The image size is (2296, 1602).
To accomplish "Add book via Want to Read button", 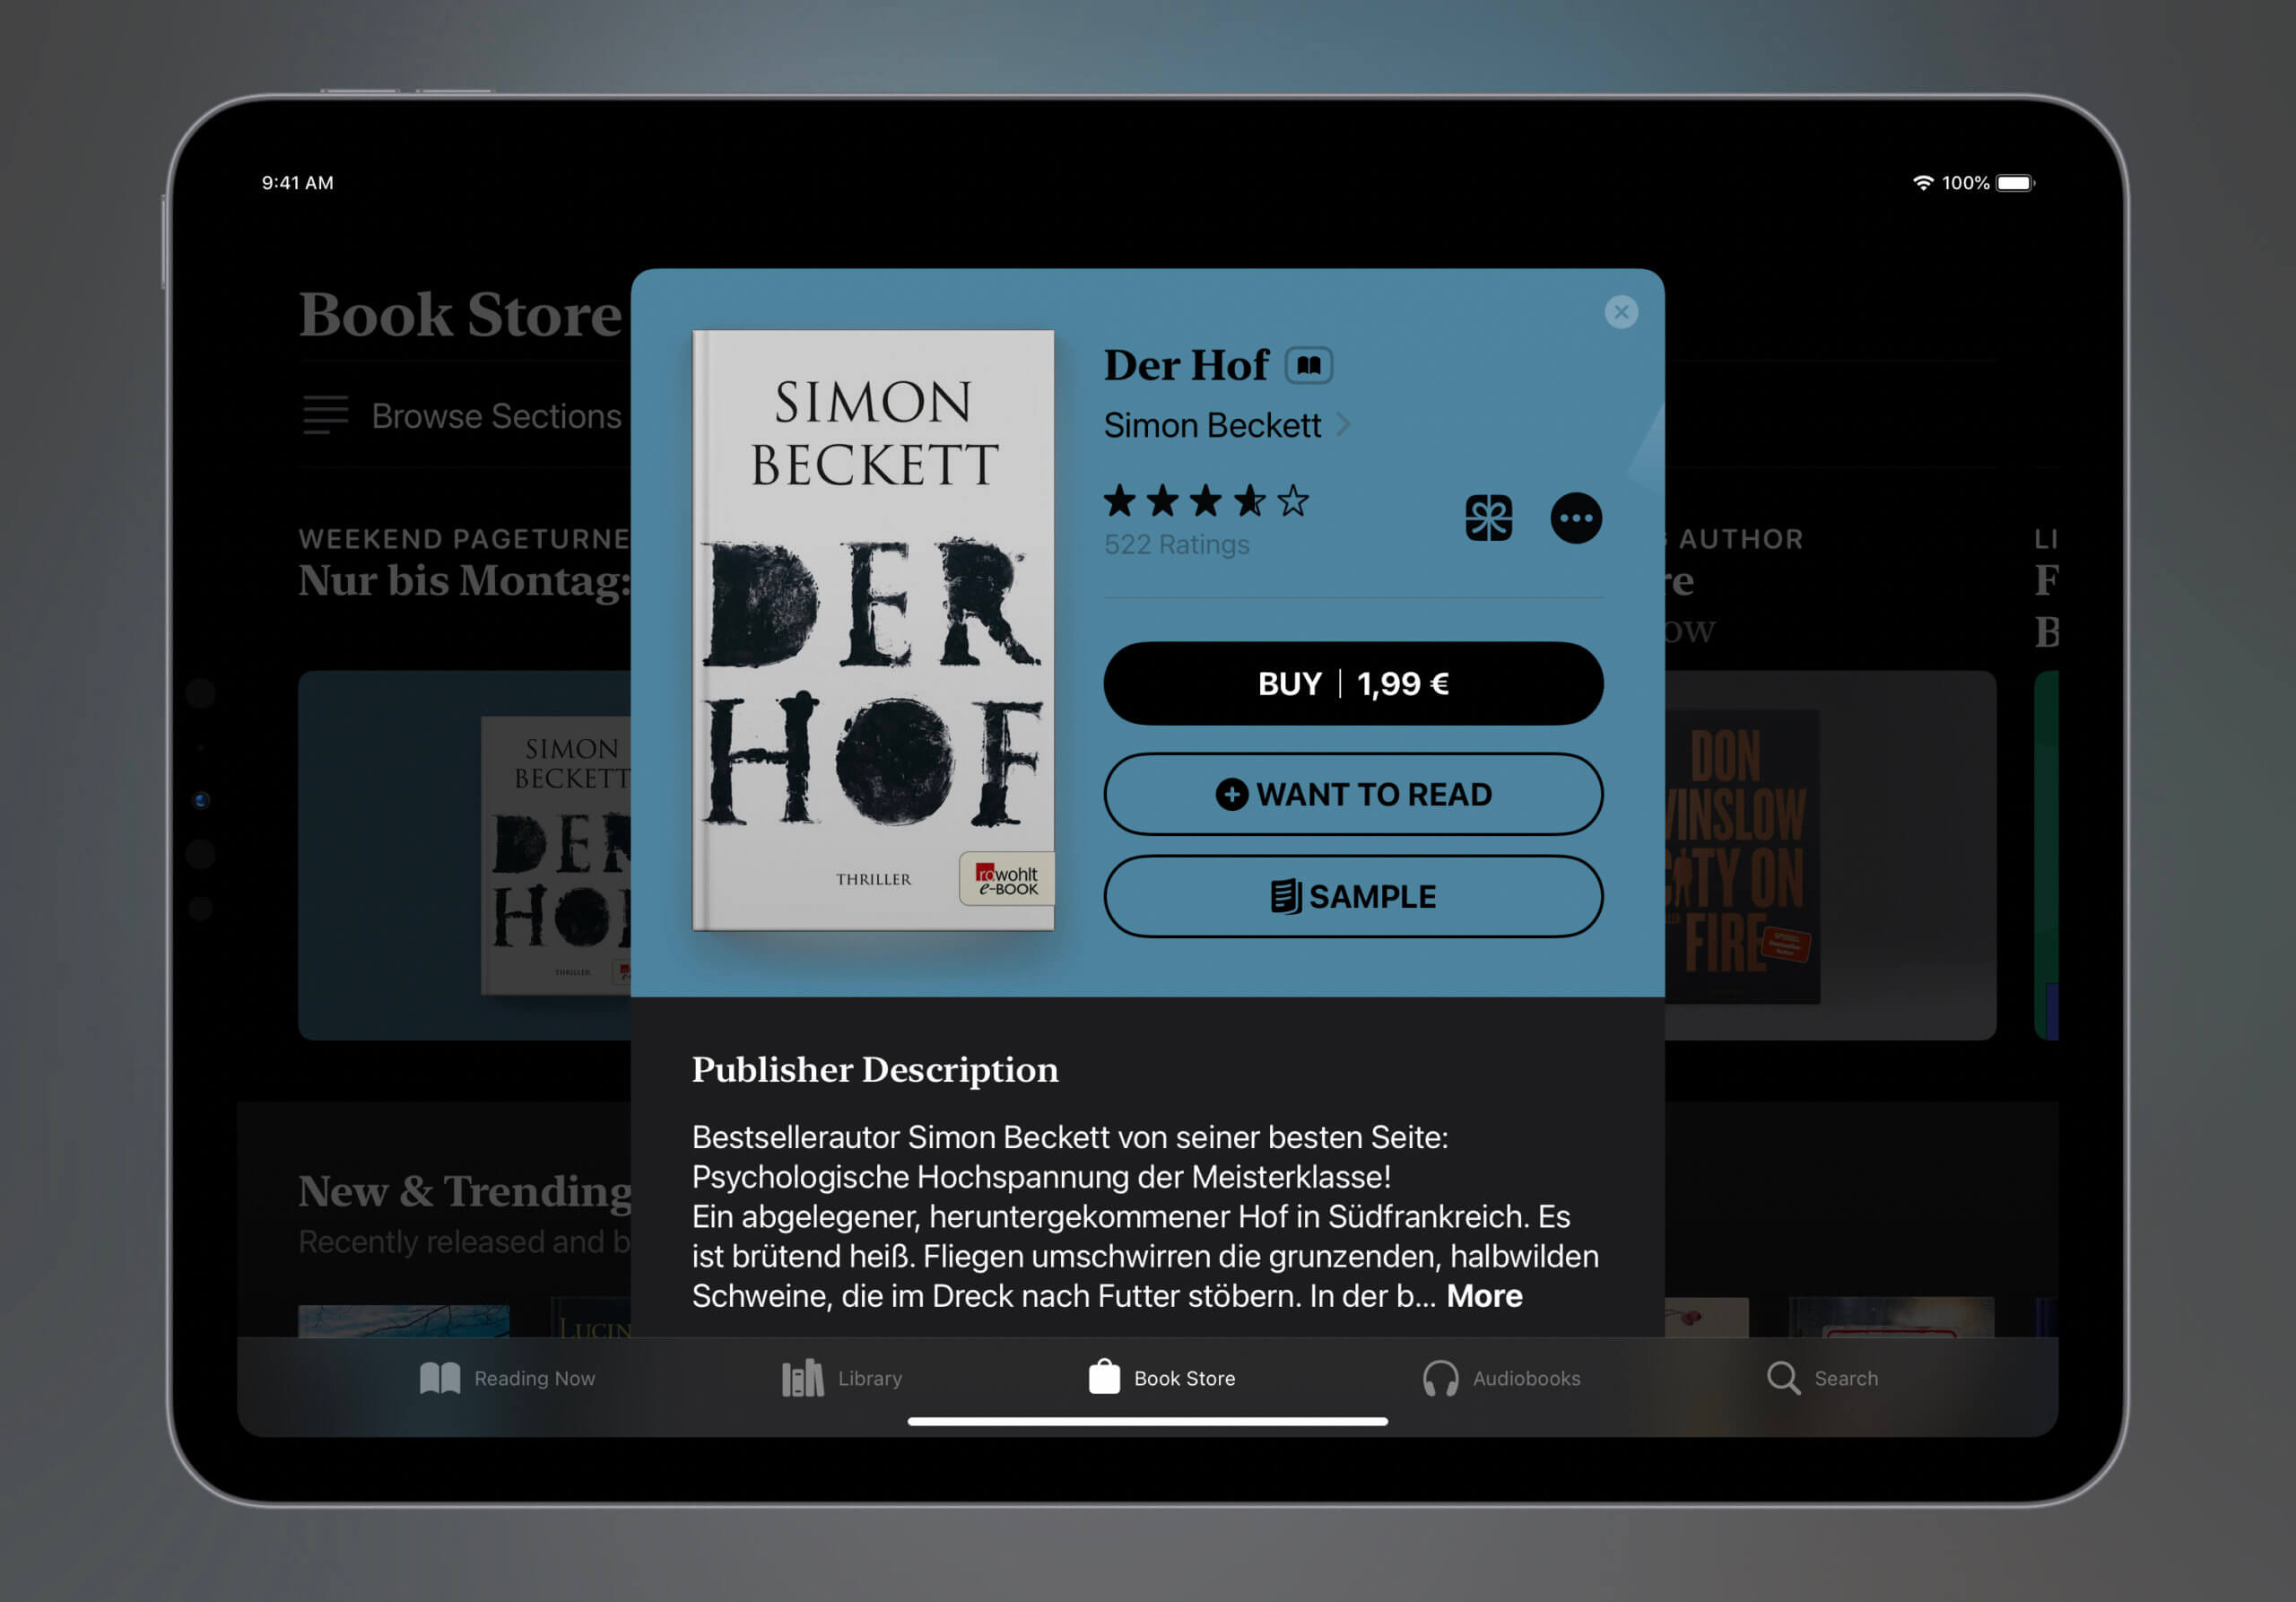I will point(1353,794).
